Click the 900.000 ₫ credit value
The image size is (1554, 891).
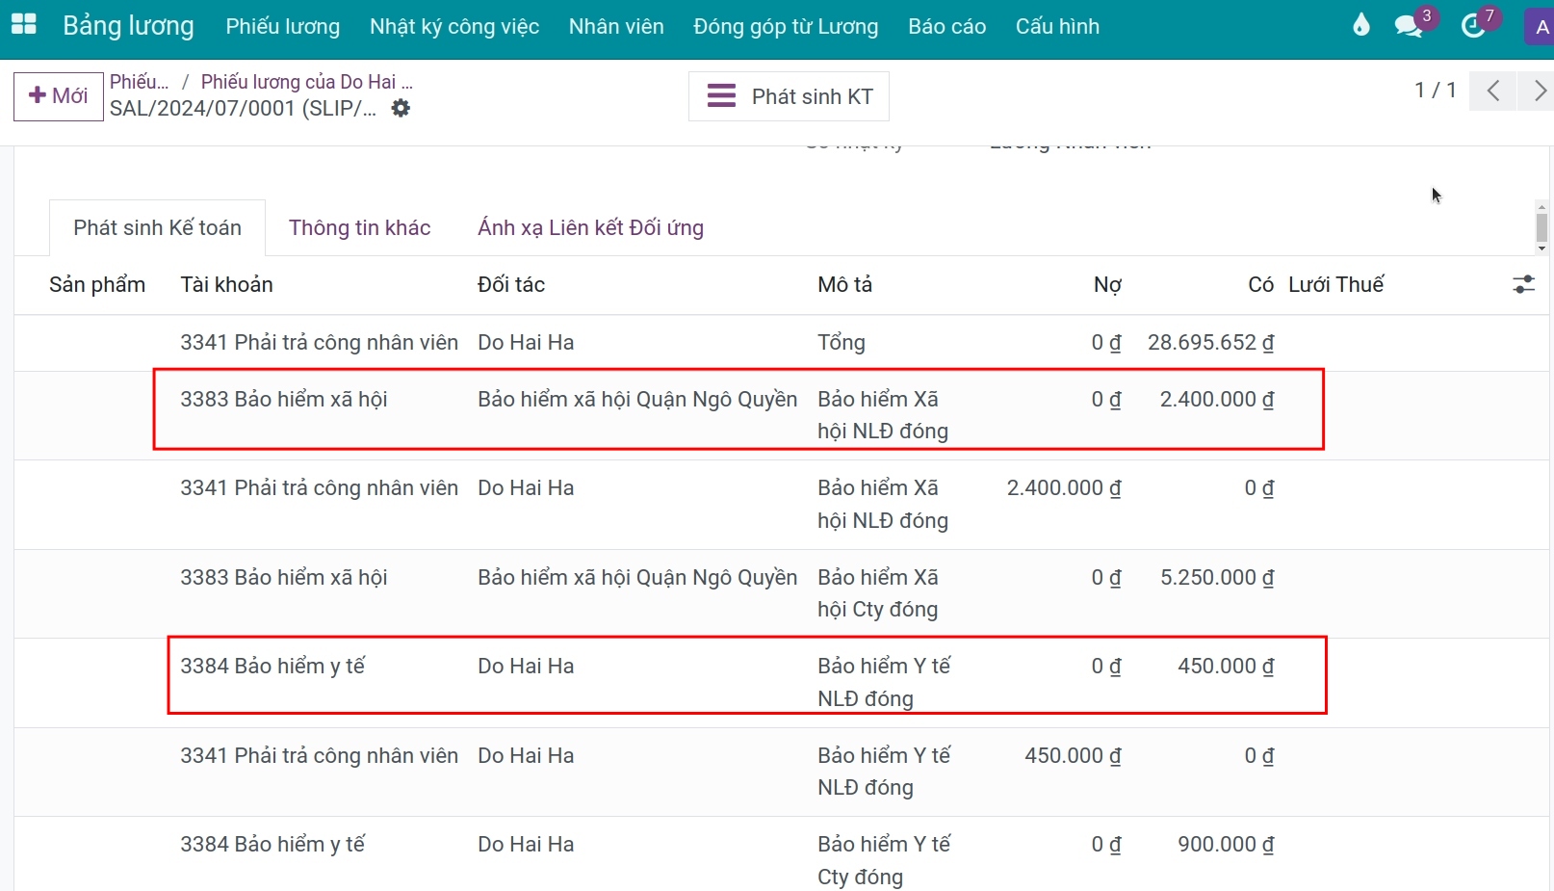pyautogui.click(x=1226, y=845)
